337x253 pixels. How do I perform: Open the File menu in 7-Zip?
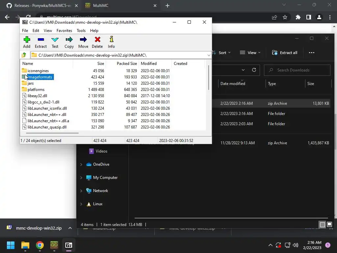(25, 31)
